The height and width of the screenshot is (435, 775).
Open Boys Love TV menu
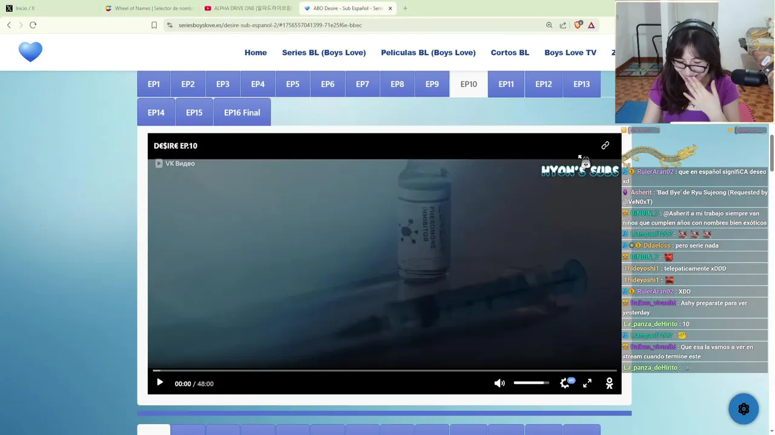[570, 53]
